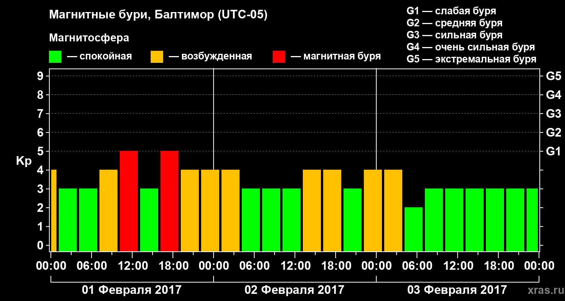Click the '12:00' time label under 01 Февраля
The width and height of the screenshot is (565, 301).
point(132,266)
